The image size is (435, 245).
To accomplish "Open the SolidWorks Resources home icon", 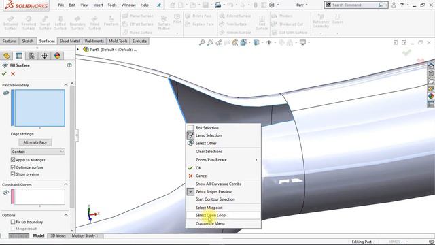I will pyautogui.click(x=431, y=66).
